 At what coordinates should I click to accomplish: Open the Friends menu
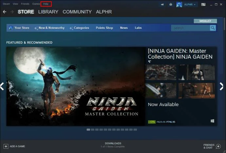point(25,4)
